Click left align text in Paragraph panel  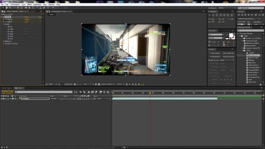tap(210, 15)
